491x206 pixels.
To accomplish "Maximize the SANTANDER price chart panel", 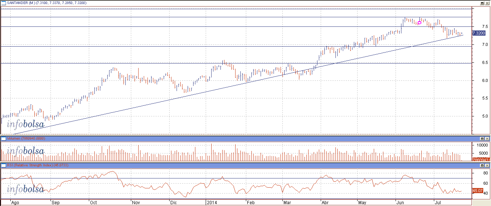I will [x=482, y=3].
